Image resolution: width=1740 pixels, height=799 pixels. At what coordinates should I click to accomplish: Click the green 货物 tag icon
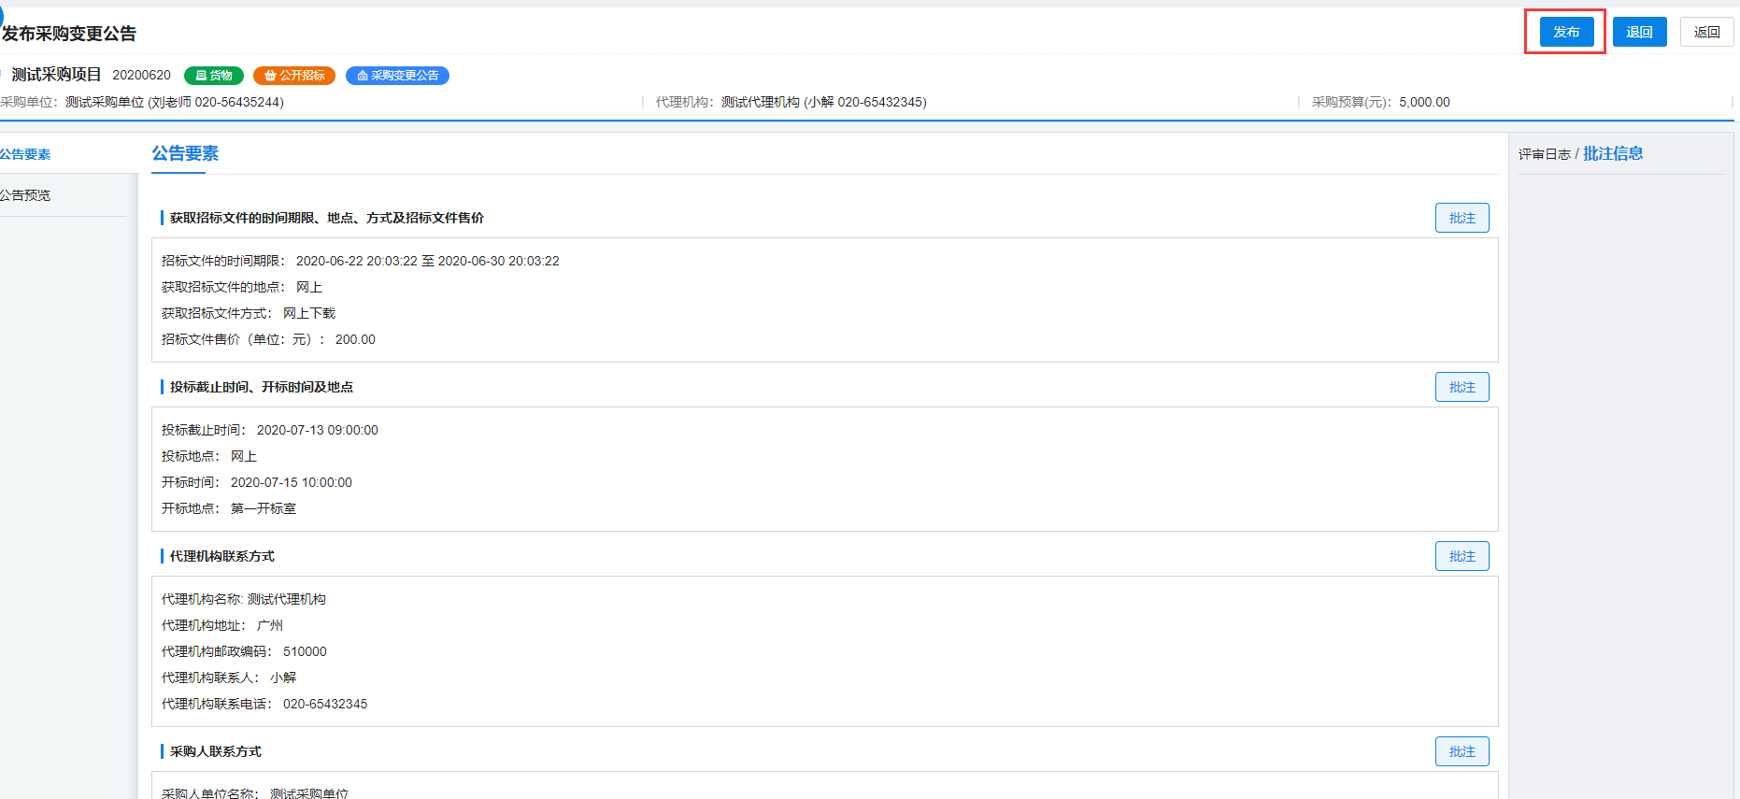tap(202, 76)
